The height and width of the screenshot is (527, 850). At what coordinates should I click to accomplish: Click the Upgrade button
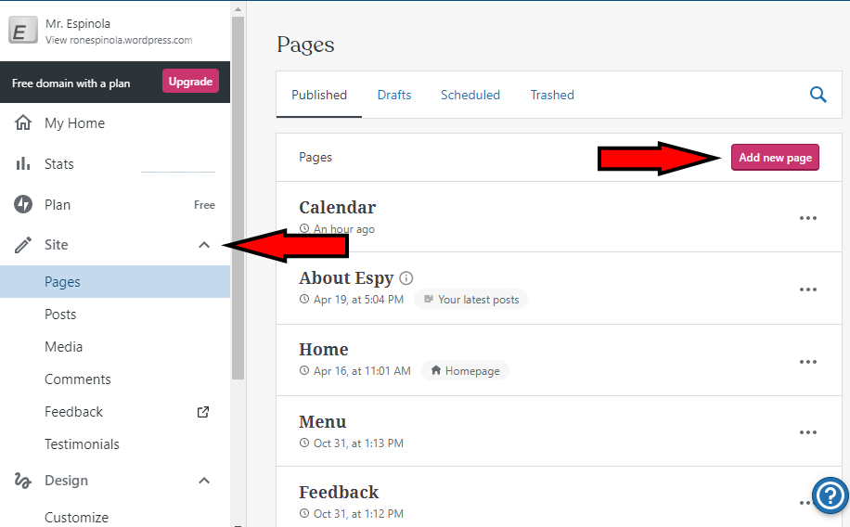point(190,82)
